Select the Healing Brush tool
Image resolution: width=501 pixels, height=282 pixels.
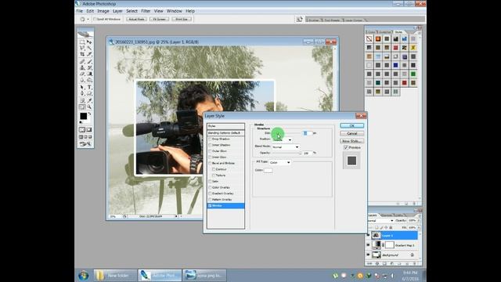coord(82,61)
